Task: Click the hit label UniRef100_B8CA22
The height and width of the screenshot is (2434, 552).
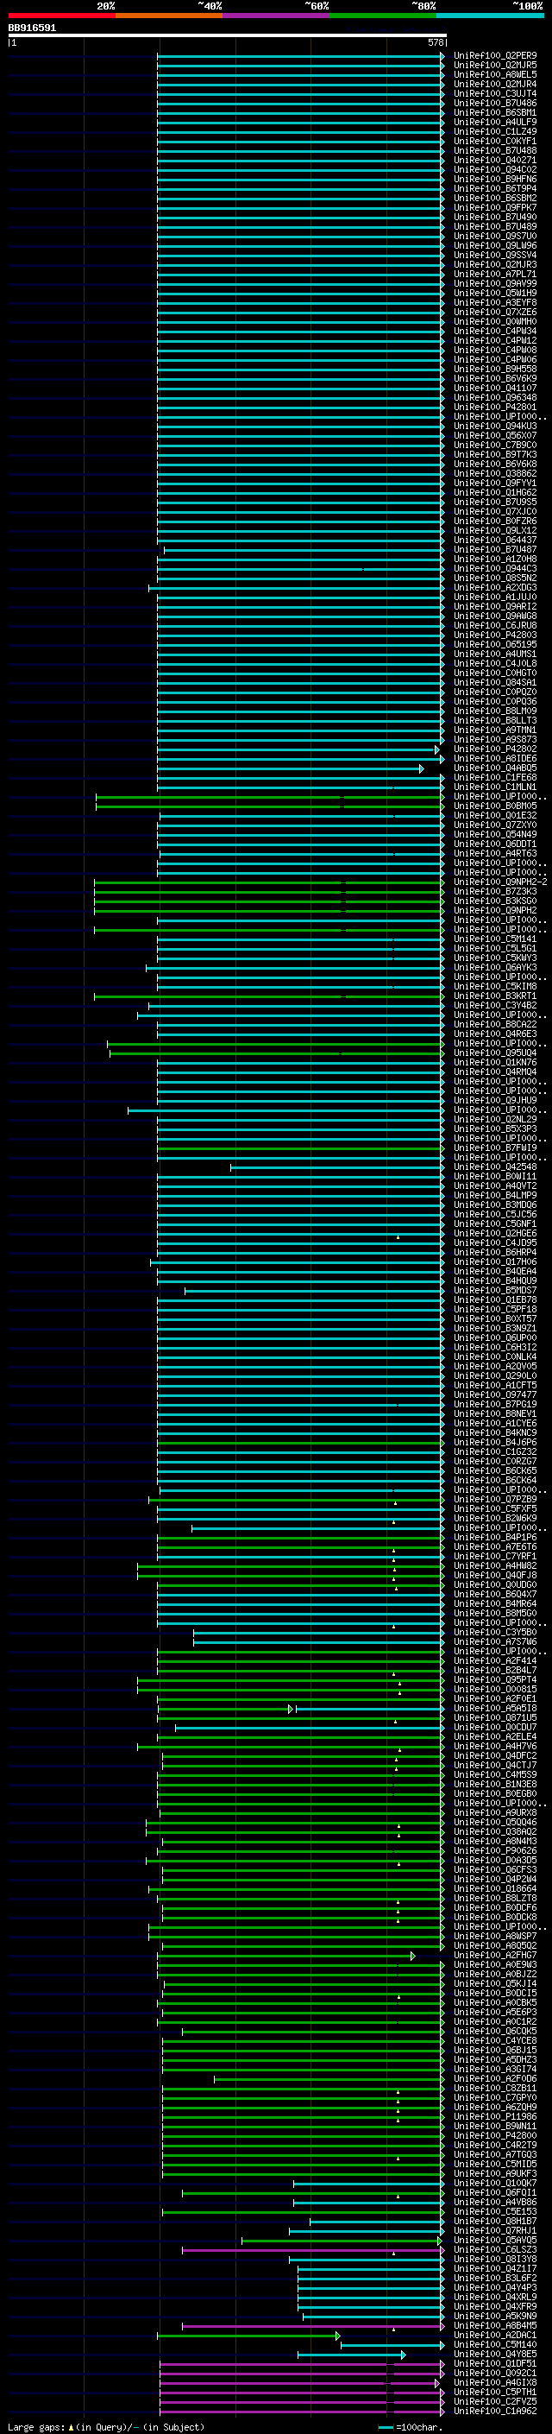Action: [495, 1025]
